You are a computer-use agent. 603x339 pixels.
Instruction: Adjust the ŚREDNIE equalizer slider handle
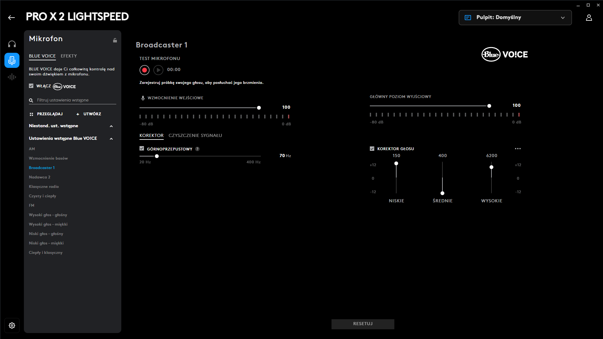442,193
